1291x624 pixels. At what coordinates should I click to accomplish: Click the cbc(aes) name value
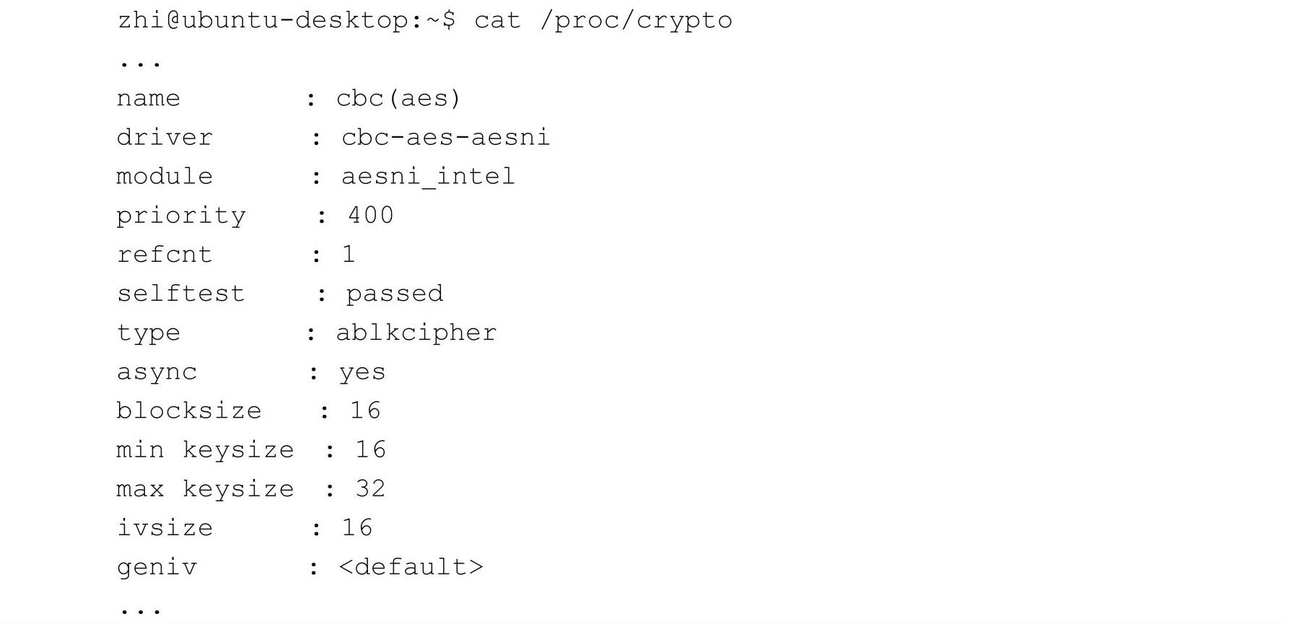(x=398, y=98)
